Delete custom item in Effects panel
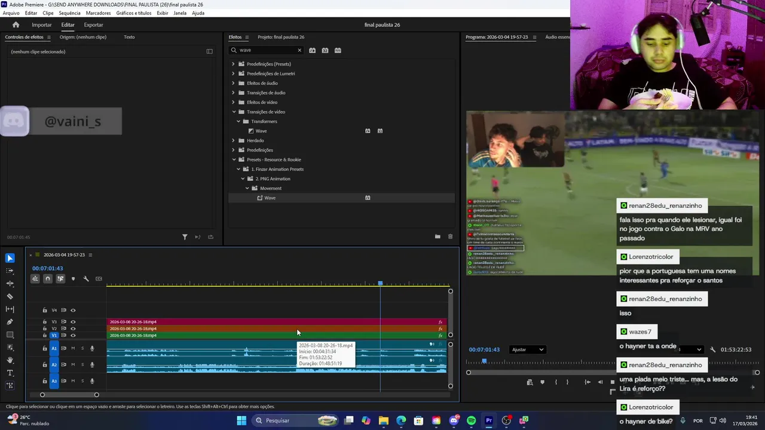The height and width of the screenshot is (430, 765). [x=450, y=236]
